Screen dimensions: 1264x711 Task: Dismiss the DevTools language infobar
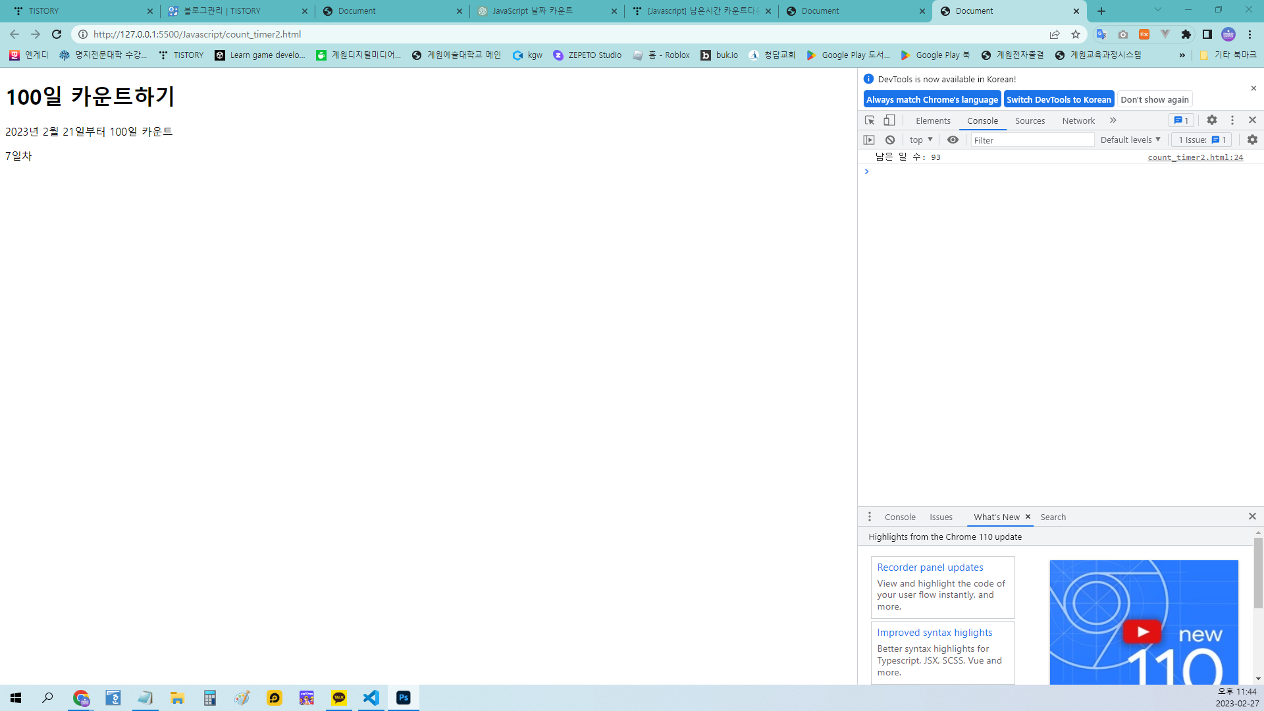coord(1253,88)
